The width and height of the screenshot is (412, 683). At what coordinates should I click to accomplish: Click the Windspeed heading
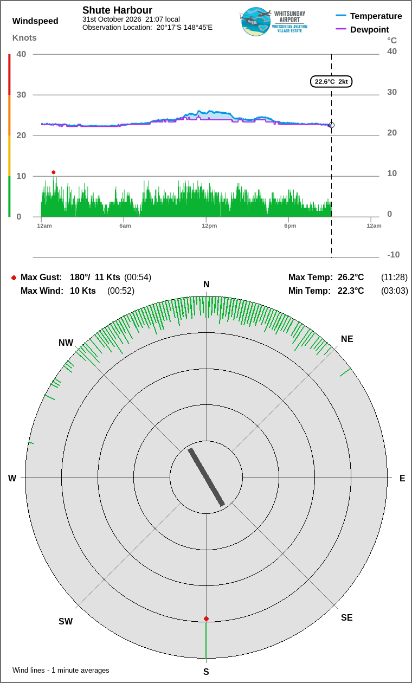pyautogui.click(x=35, y=21)
